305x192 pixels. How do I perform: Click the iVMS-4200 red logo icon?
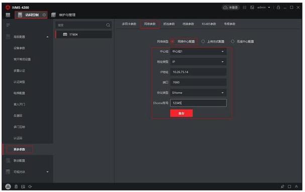point(8,8)
